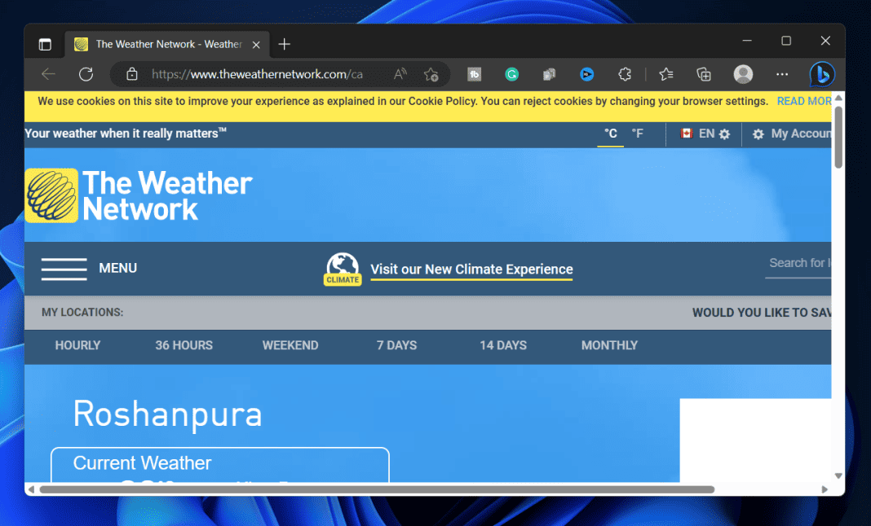Viewport: 871px width, 526px height.
Task: Open the hamburger MENU
Action: (x=64, y=268)
